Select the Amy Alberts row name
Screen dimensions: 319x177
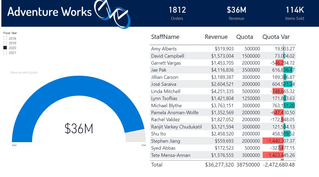(164, 49)
